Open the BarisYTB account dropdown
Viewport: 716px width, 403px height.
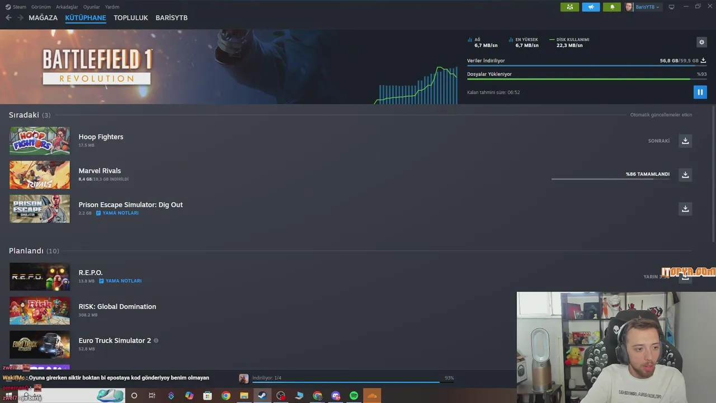647,7
